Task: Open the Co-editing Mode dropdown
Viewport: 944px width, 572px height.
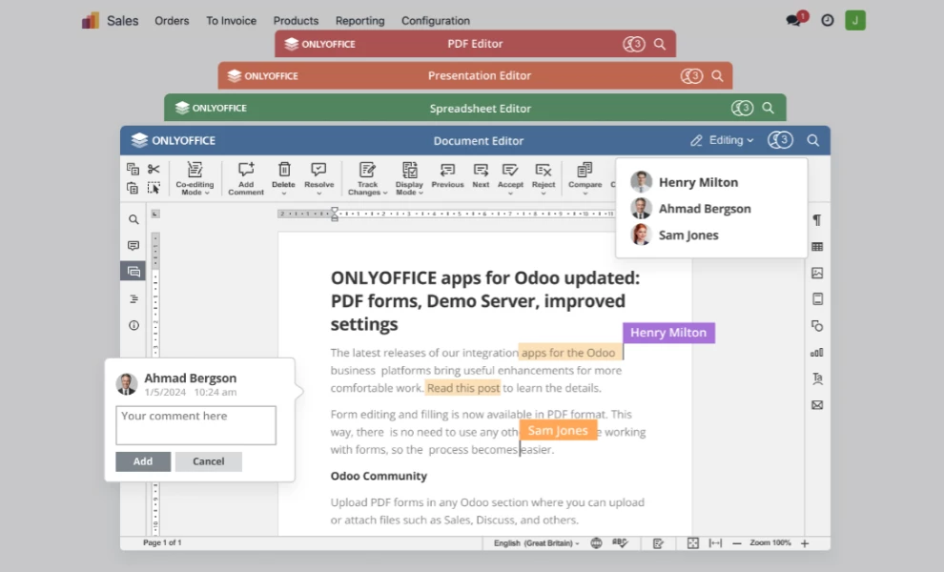Action: pos(195,178)
